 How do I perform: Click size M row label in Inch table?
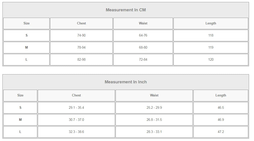click(x=20, y=120)
